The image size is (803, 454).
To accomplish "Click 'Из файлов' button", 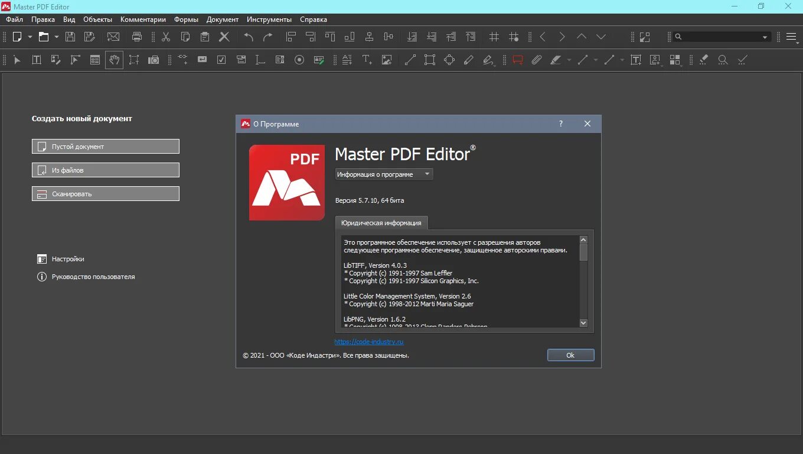I will [x=106, y=170].
